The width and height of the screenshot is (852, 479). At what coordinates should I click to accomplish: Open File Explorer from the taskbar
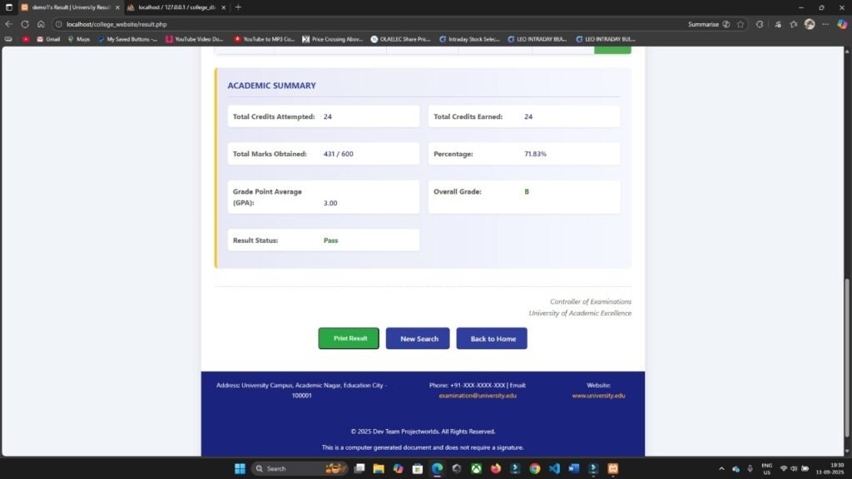point(377,467)
